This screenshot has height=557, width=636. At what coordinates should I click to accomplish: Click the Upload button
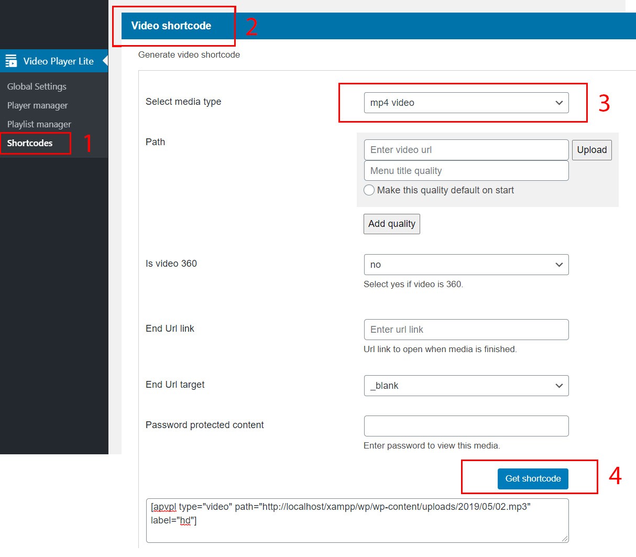point(591,150)
